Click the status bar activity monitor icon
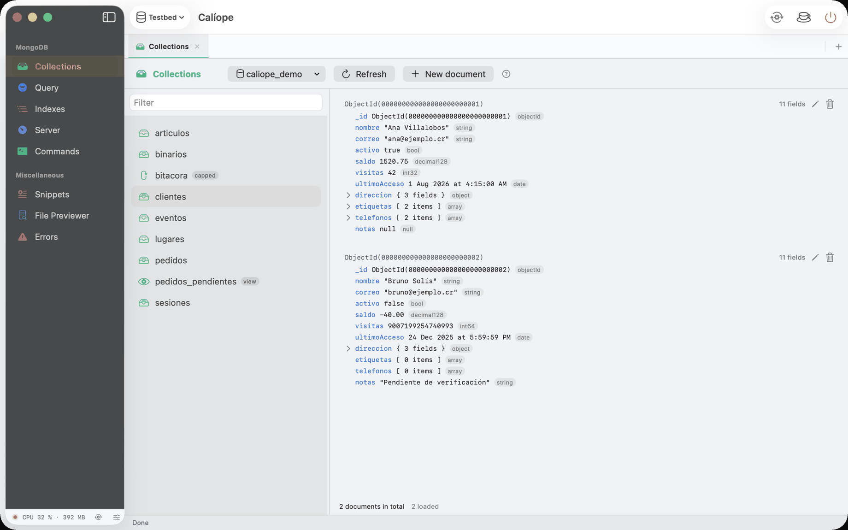The image size is (848, 530). [x=98, y=518]
